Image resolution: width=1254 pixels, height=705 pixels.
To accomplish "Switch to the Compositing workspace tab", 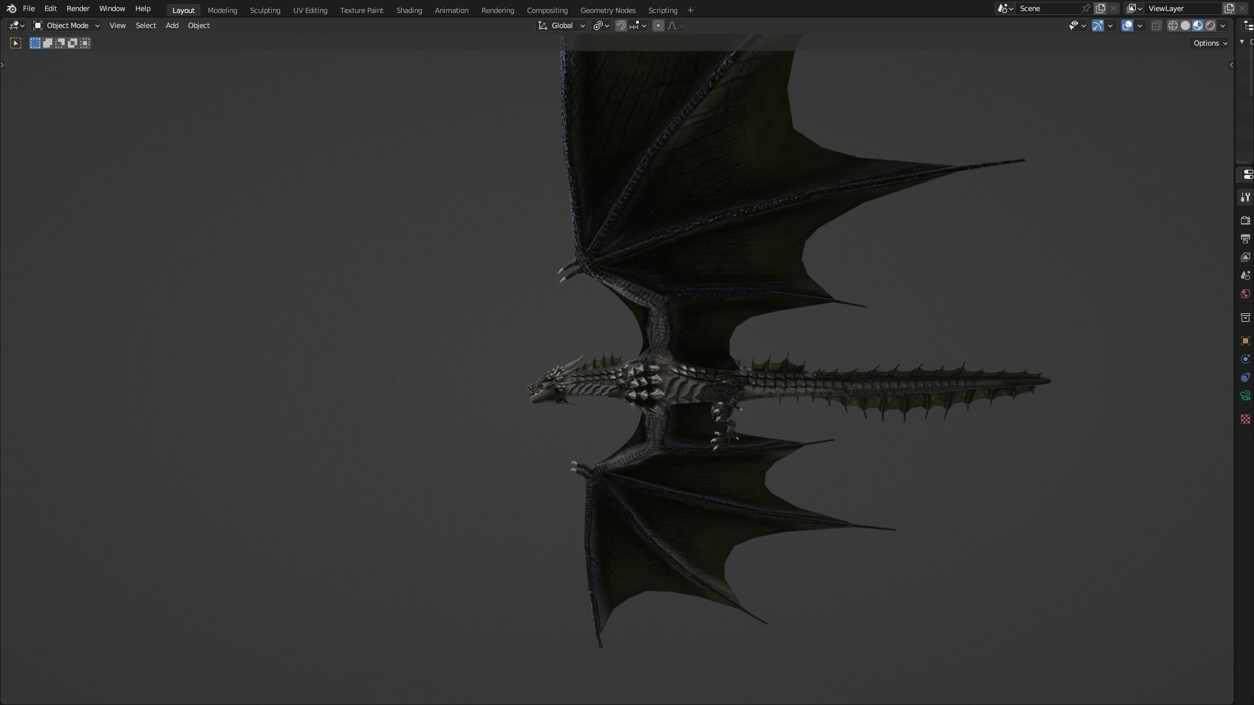I will coord(547,10).
